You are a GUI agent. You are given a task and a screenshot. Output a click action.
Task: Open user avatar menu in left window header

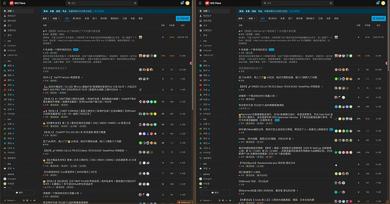[188, 3]
